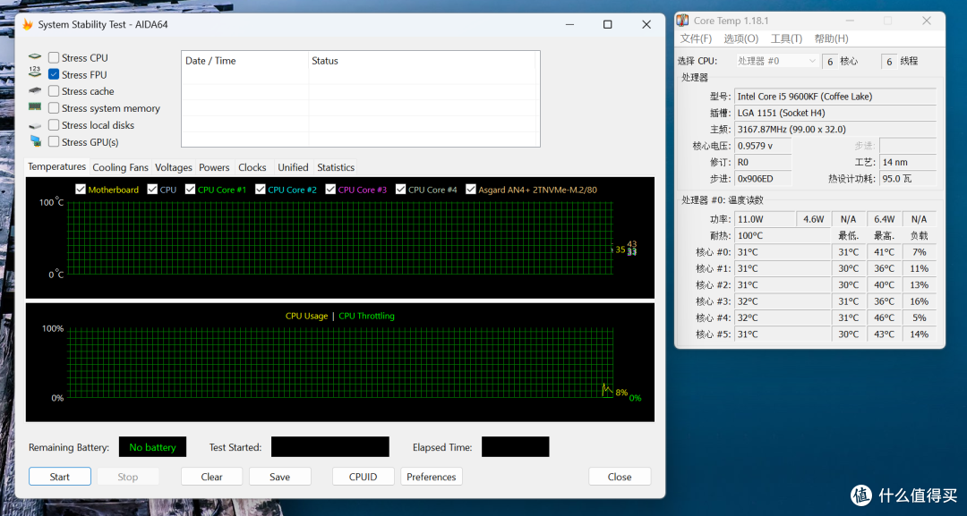Click the Elapsed Time black field

(x=515, y=447)
